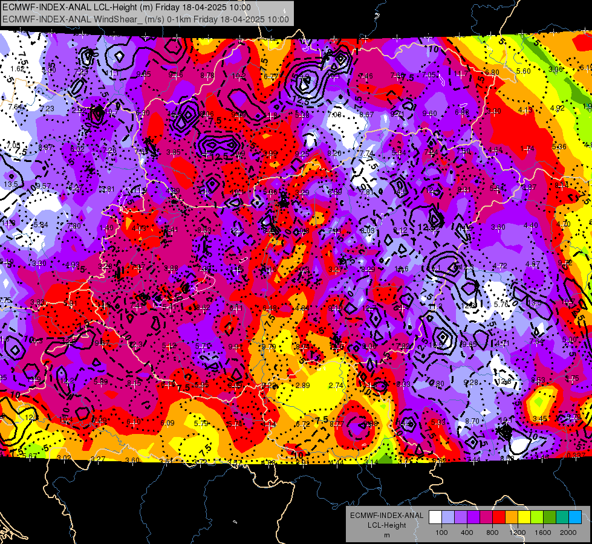The image size is (592, 544).
Task: Click the legend unit label m
Action: pos(386,535)
